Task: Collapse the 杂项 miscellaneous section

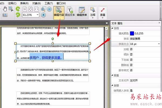Action: tap(112, 85)
